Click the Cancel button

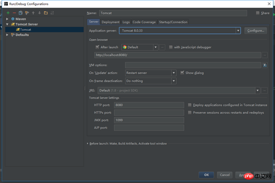tap(225, 175)
